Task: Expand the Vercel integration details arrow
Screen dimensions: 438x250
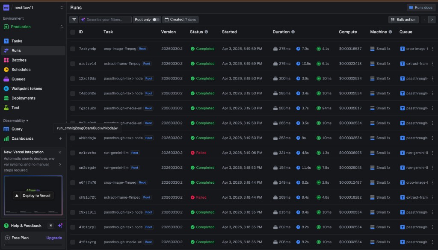Action: pyautogui.click(x=60, y=165)
